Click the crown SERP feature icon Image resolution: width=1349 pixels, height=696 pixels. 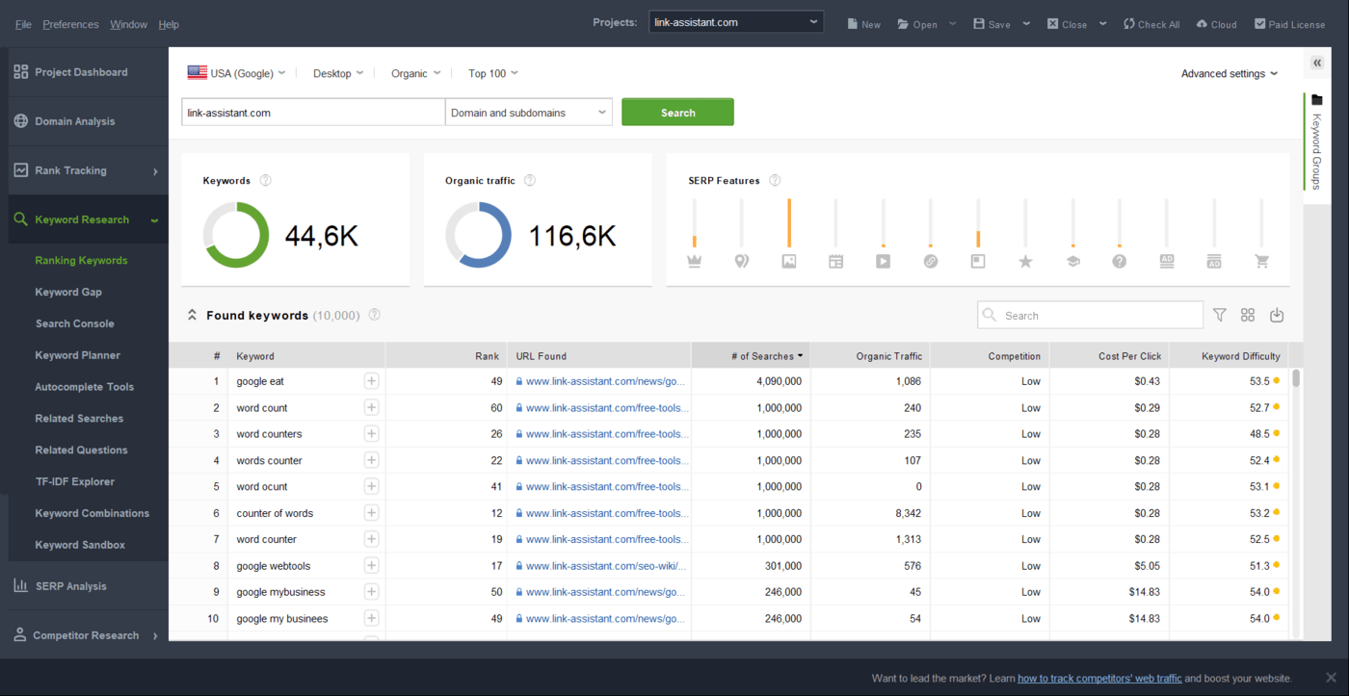pyautogui.click(x=694, y=261)
